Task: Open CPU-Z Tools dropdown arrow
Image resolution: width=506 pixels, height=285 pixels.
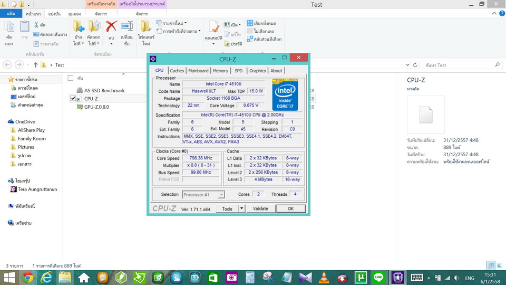Action: tap(241, 208)
